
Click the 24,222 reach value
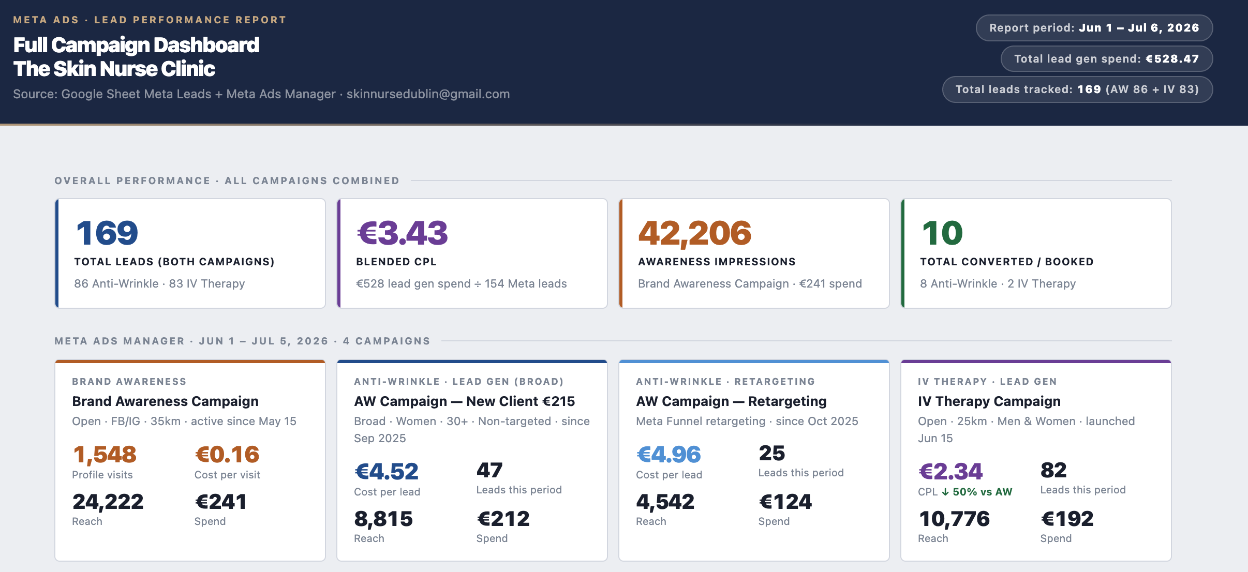(108, 502)
